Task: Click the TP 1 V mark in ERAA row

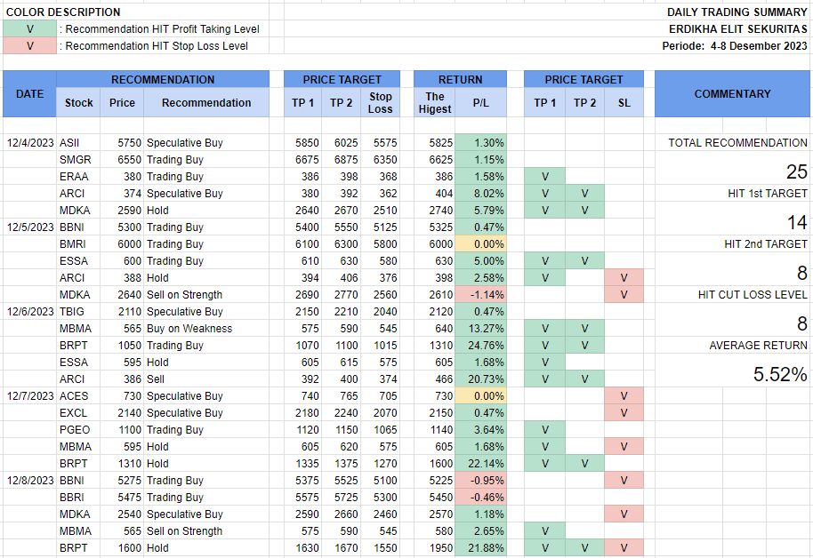Action: tap(544, 177)
